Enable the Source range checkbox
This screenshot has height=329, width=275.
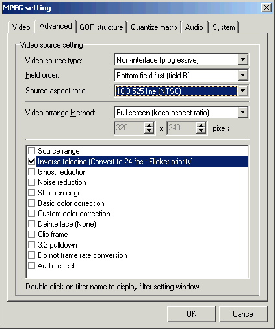point(32,150)
